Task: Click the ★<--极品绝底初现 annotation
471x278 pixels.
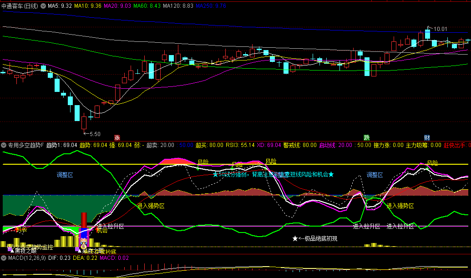Action: (x=315, y=238)
